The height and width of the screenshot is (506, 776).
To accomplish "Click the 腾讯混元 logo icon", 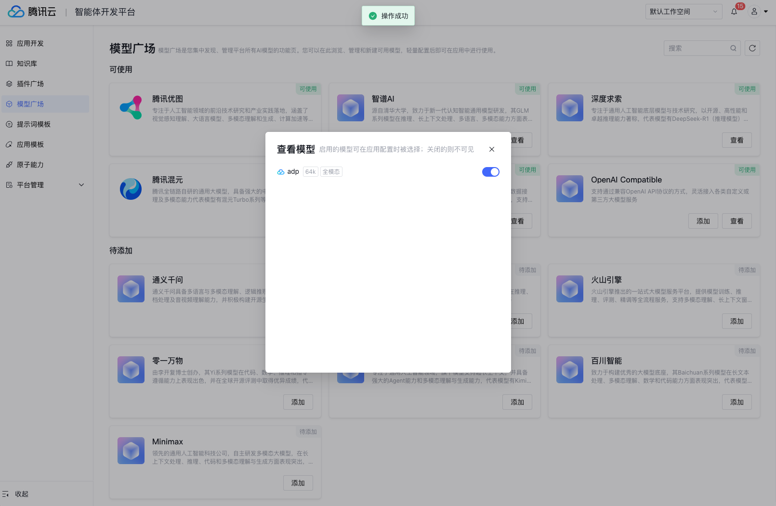I will tap(131, 189).
